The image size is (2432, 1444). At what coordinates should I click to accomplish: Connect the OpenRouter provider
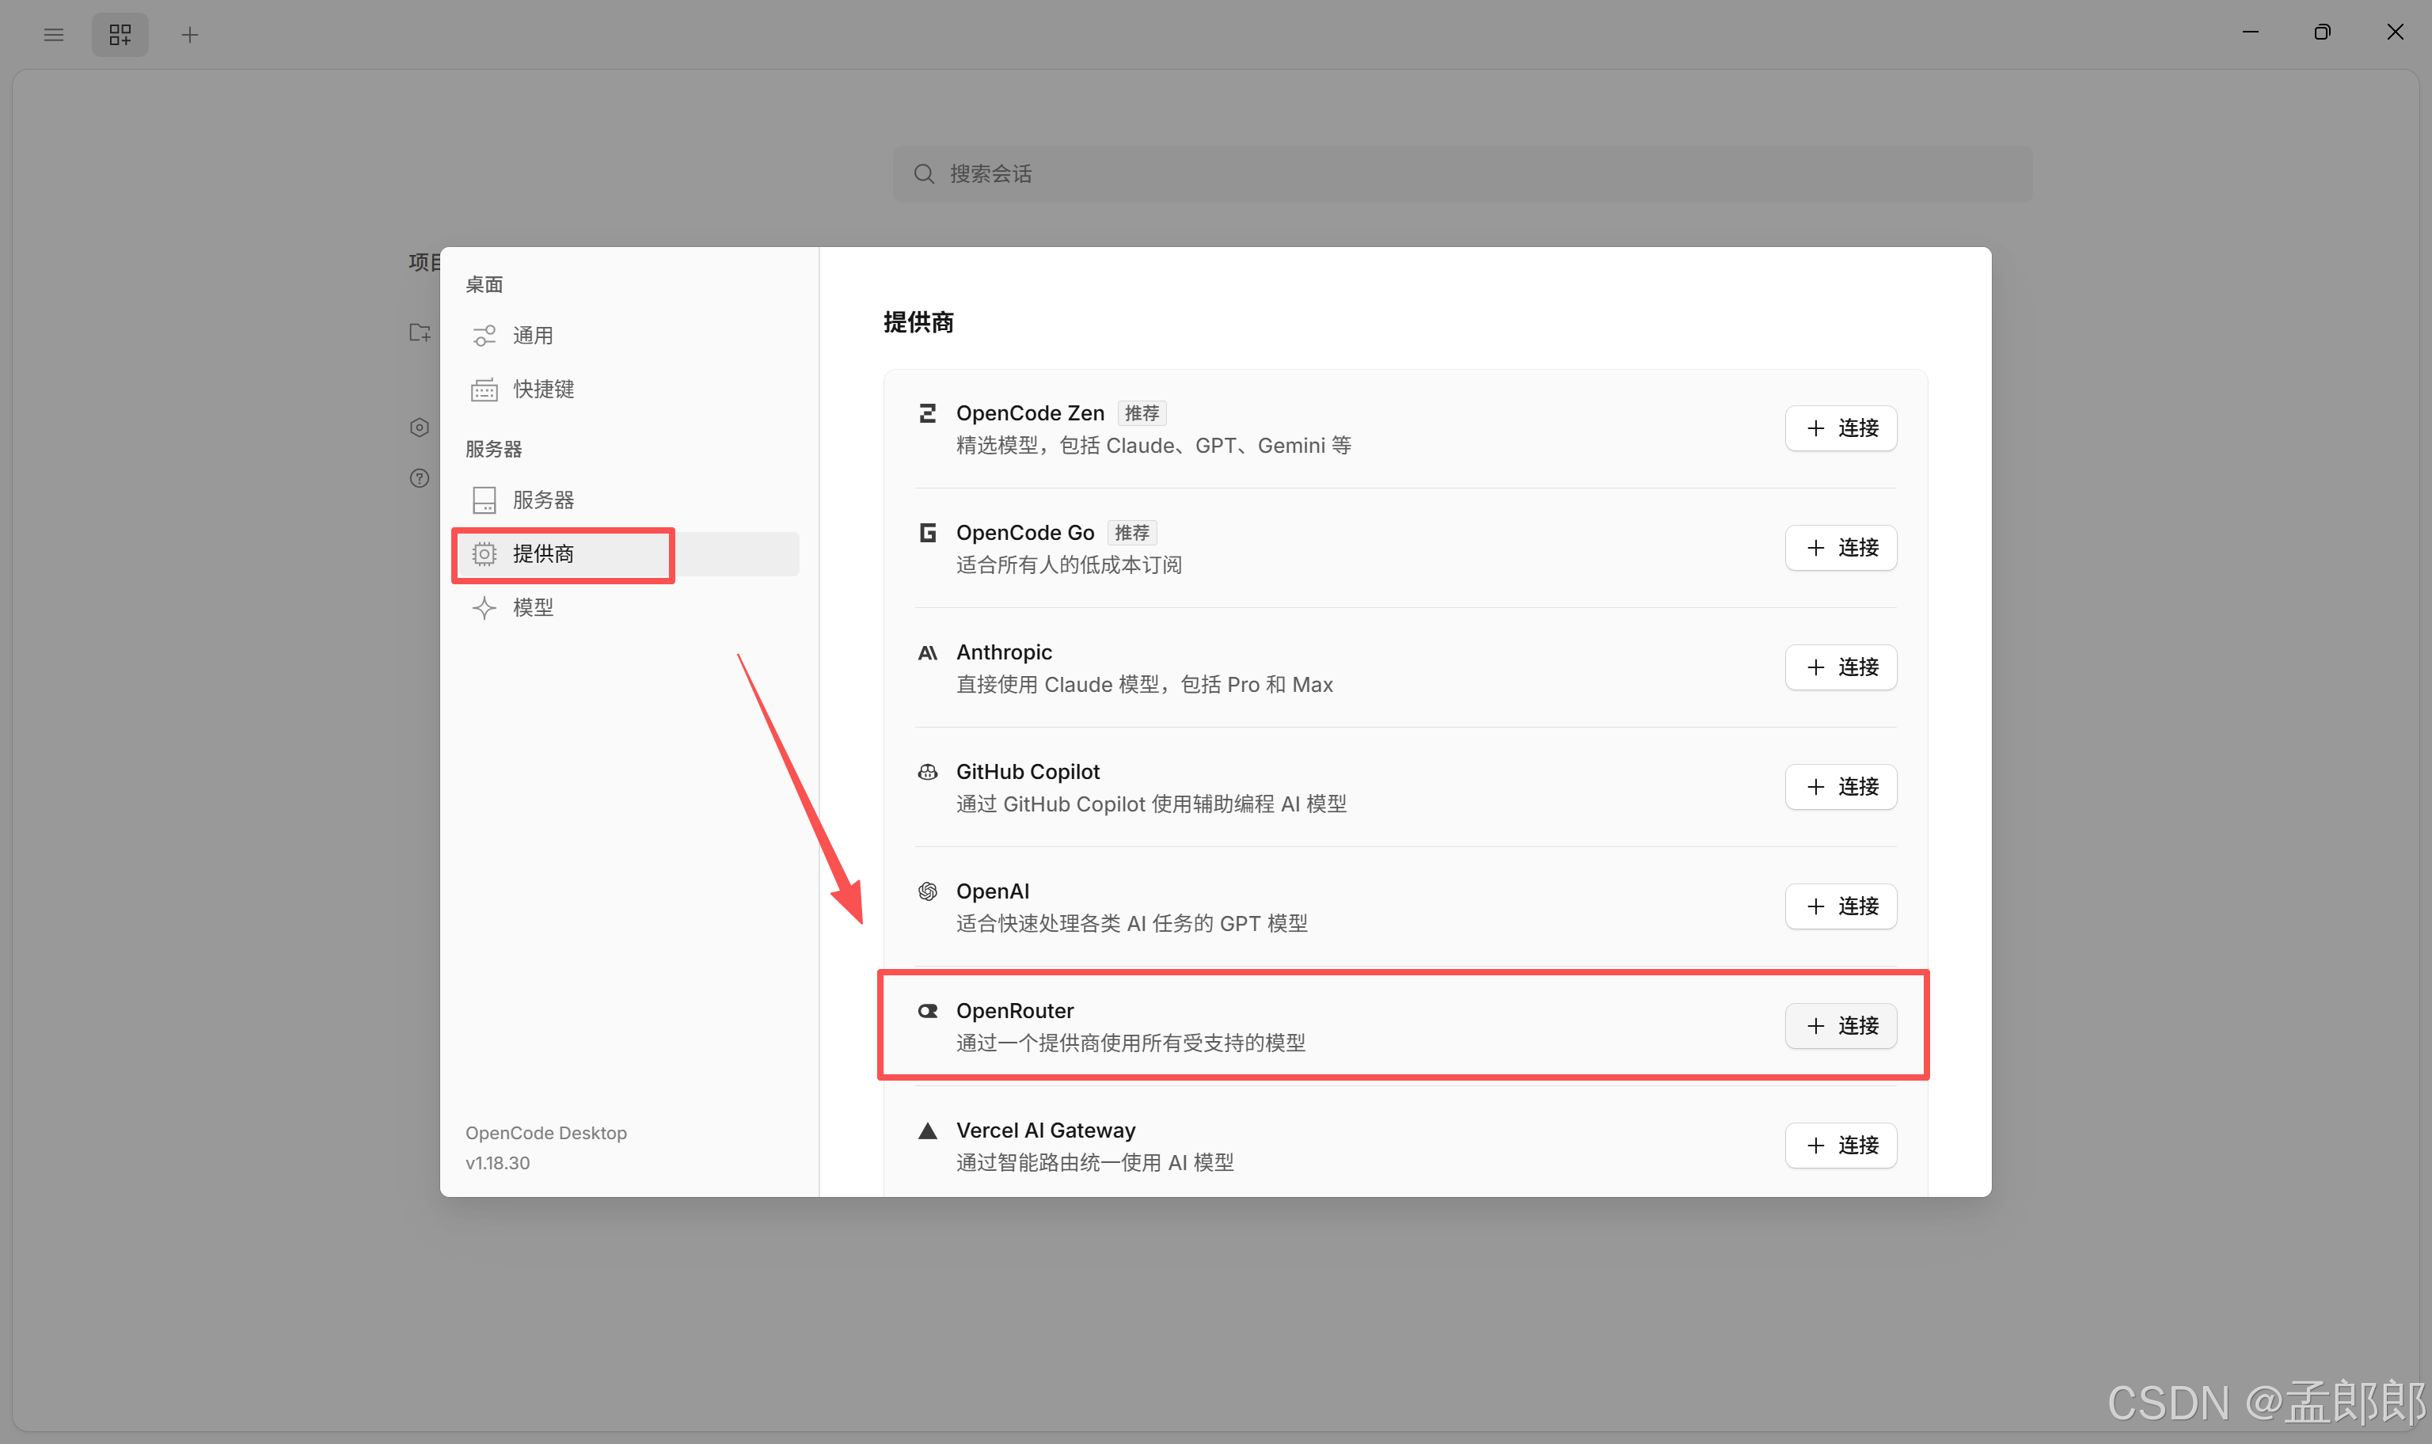pos(1840,1025)
